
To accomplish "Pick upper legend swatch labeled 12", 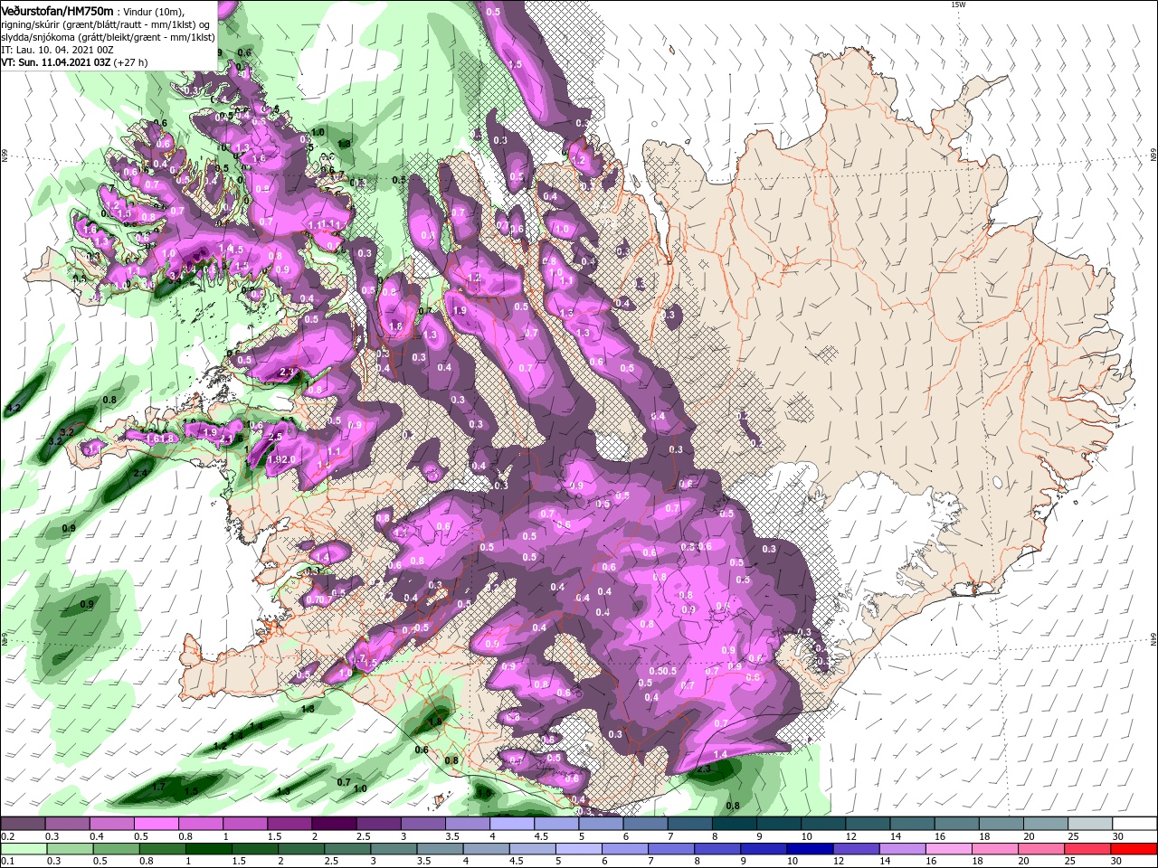I will [868, 824].
